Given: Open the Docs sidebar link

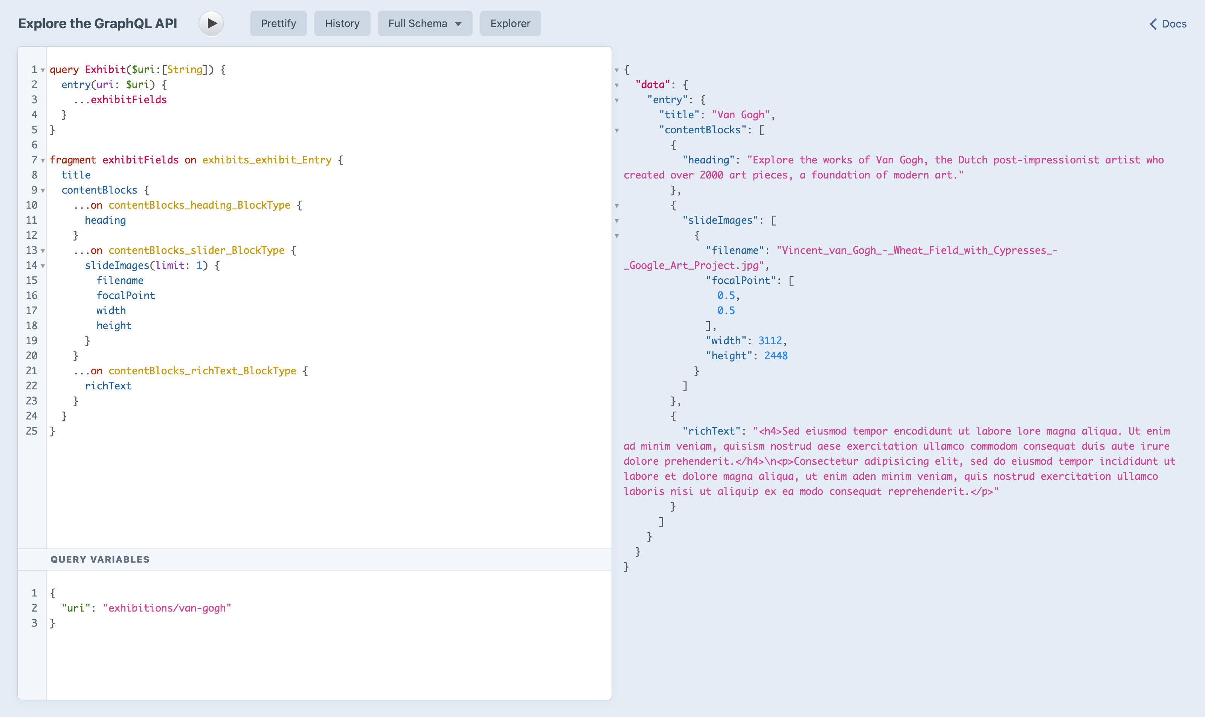Looking at the screenshot, I should (1168, 24).
